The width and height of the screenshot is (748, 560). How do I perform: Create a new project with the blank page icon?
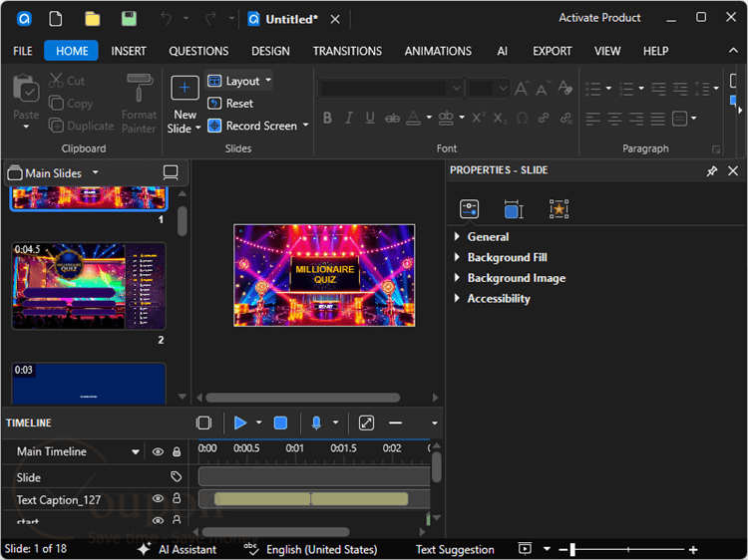(56, 19)
